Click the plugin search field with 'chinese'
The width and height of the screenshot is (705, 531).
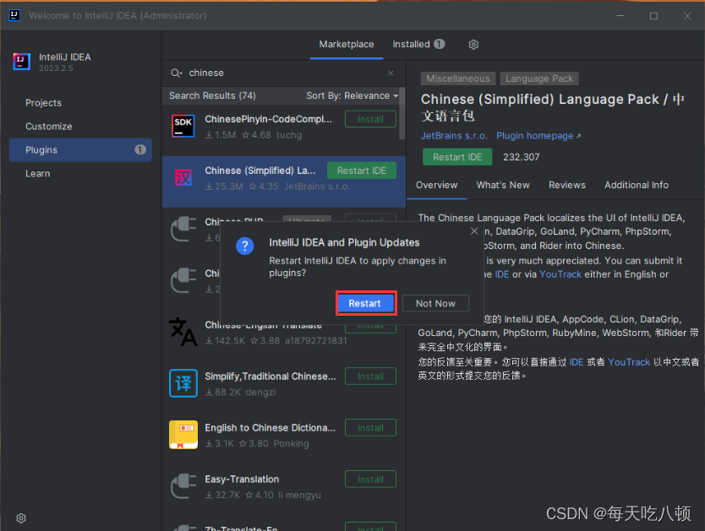283,73
